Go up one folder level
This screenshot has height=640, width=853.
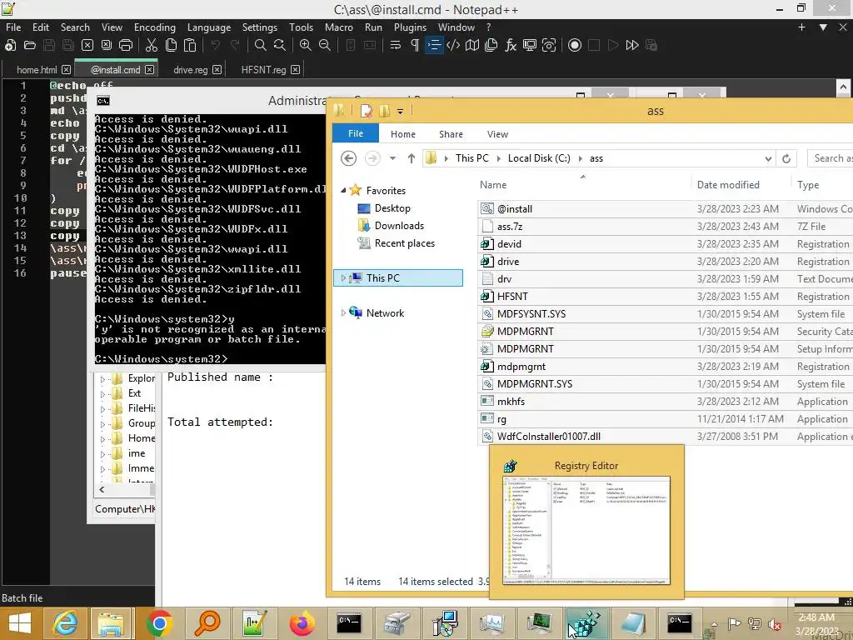[412, 158]
